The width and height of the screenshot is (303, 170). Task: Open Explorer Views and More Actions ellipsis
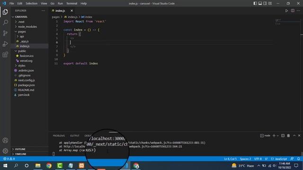tap(43, 11)
